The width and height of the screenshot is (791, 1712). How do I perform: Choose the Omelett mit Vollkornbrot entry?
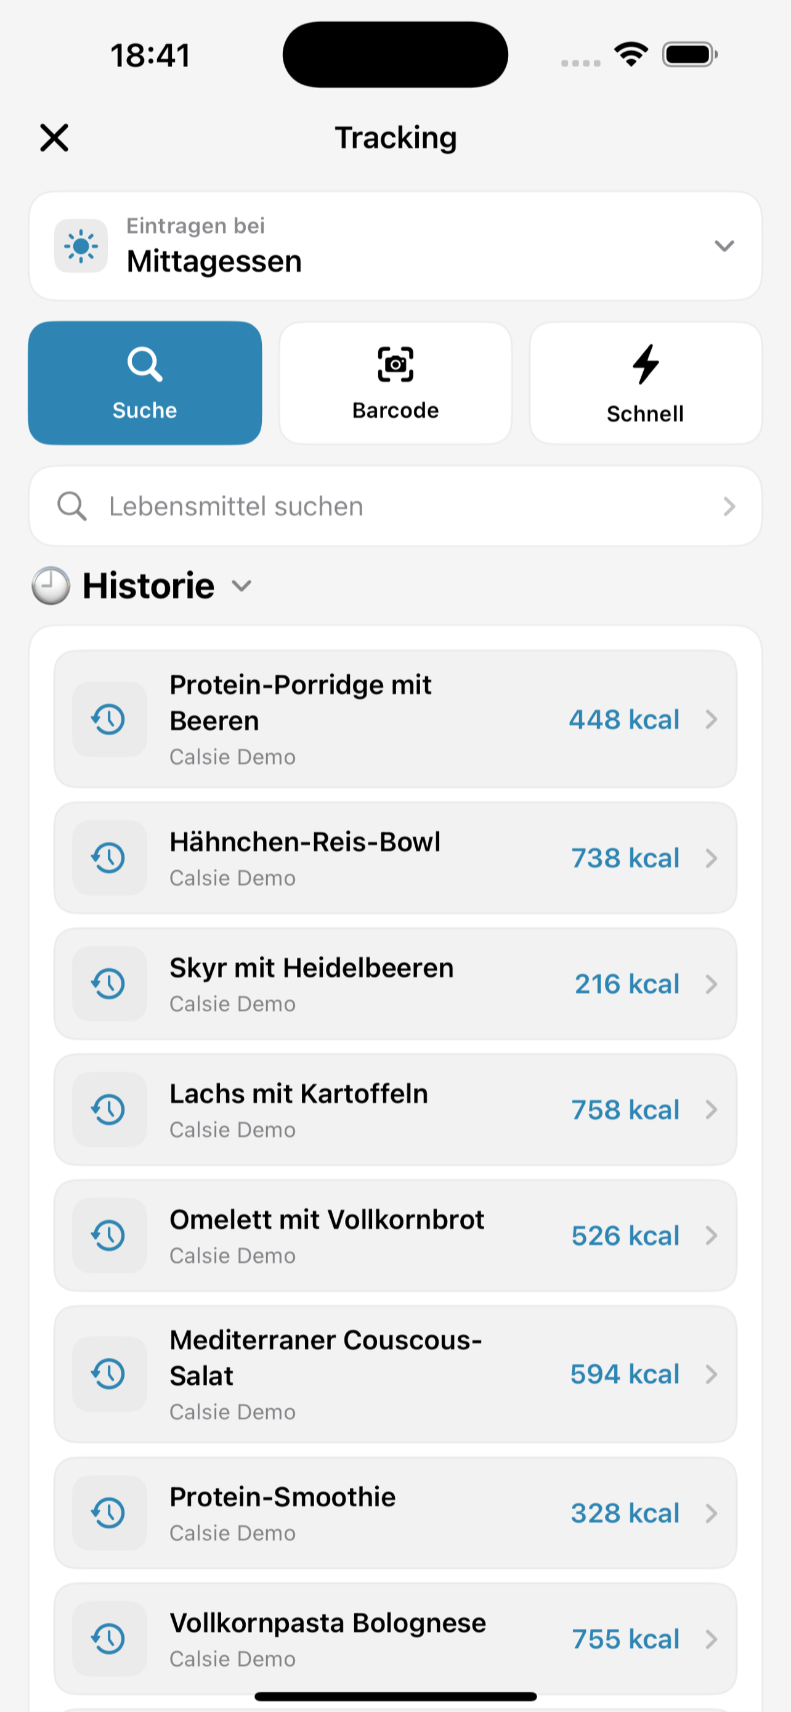(x=395, y=1236)
